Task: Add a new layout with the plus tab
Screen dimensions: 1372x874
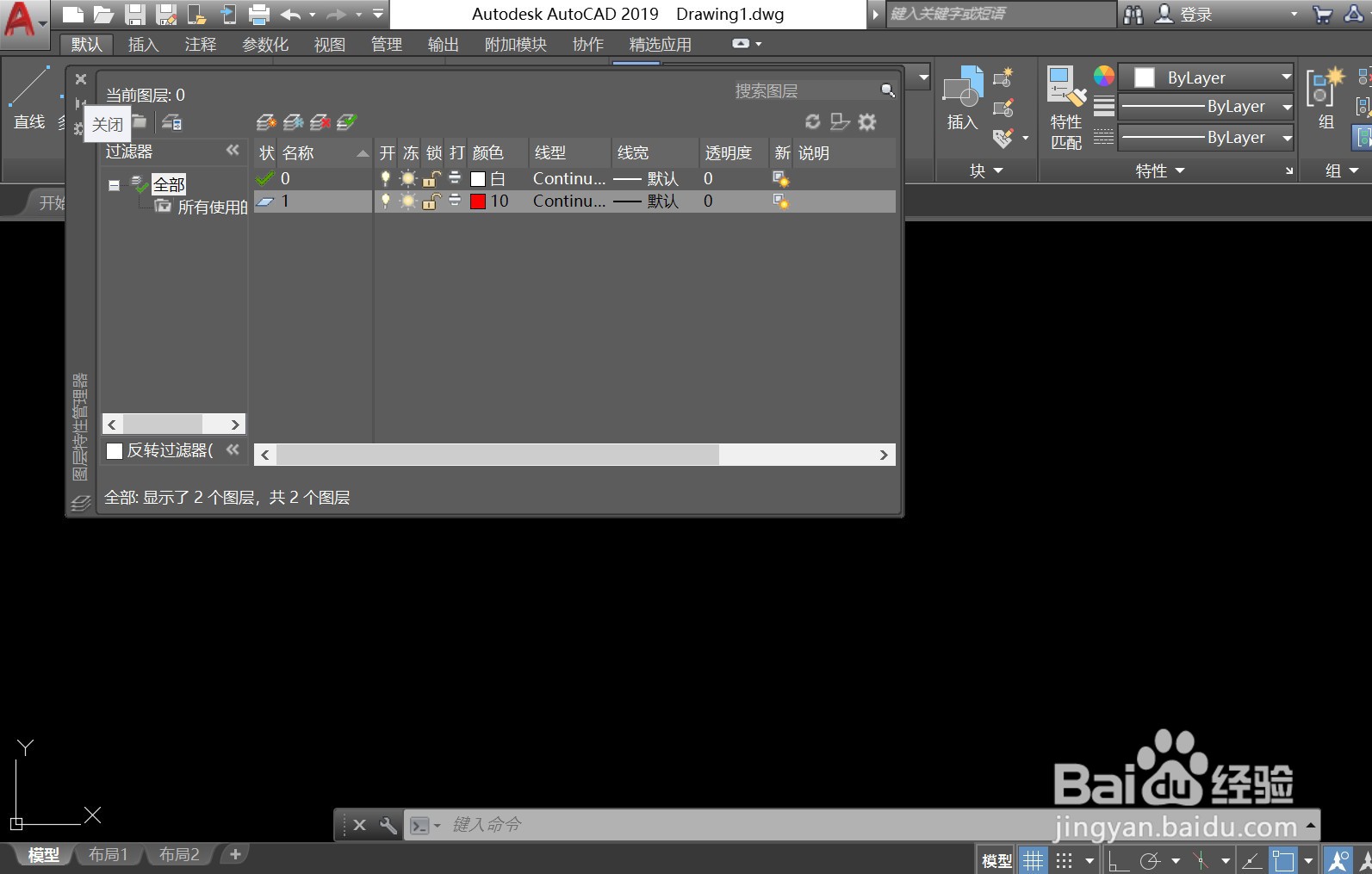Action: click(x=234, y=854)
